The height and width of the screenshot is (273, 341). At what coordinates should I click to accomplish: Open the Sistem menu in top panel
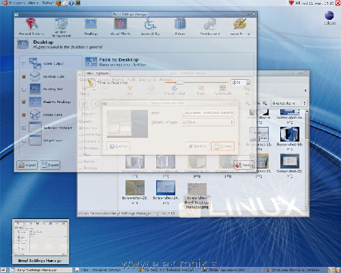pyautogui.click(x=48, y=3)
